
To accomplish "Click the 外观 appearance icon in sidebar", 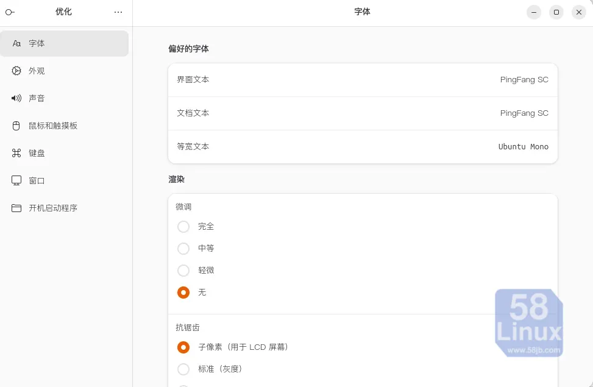I will pyautogui.click(x=16, y=71).
